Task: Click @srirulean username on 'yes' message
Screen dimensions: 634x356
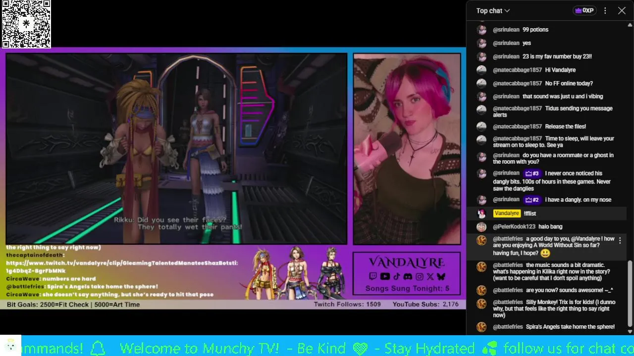Action: click(506, 43)
